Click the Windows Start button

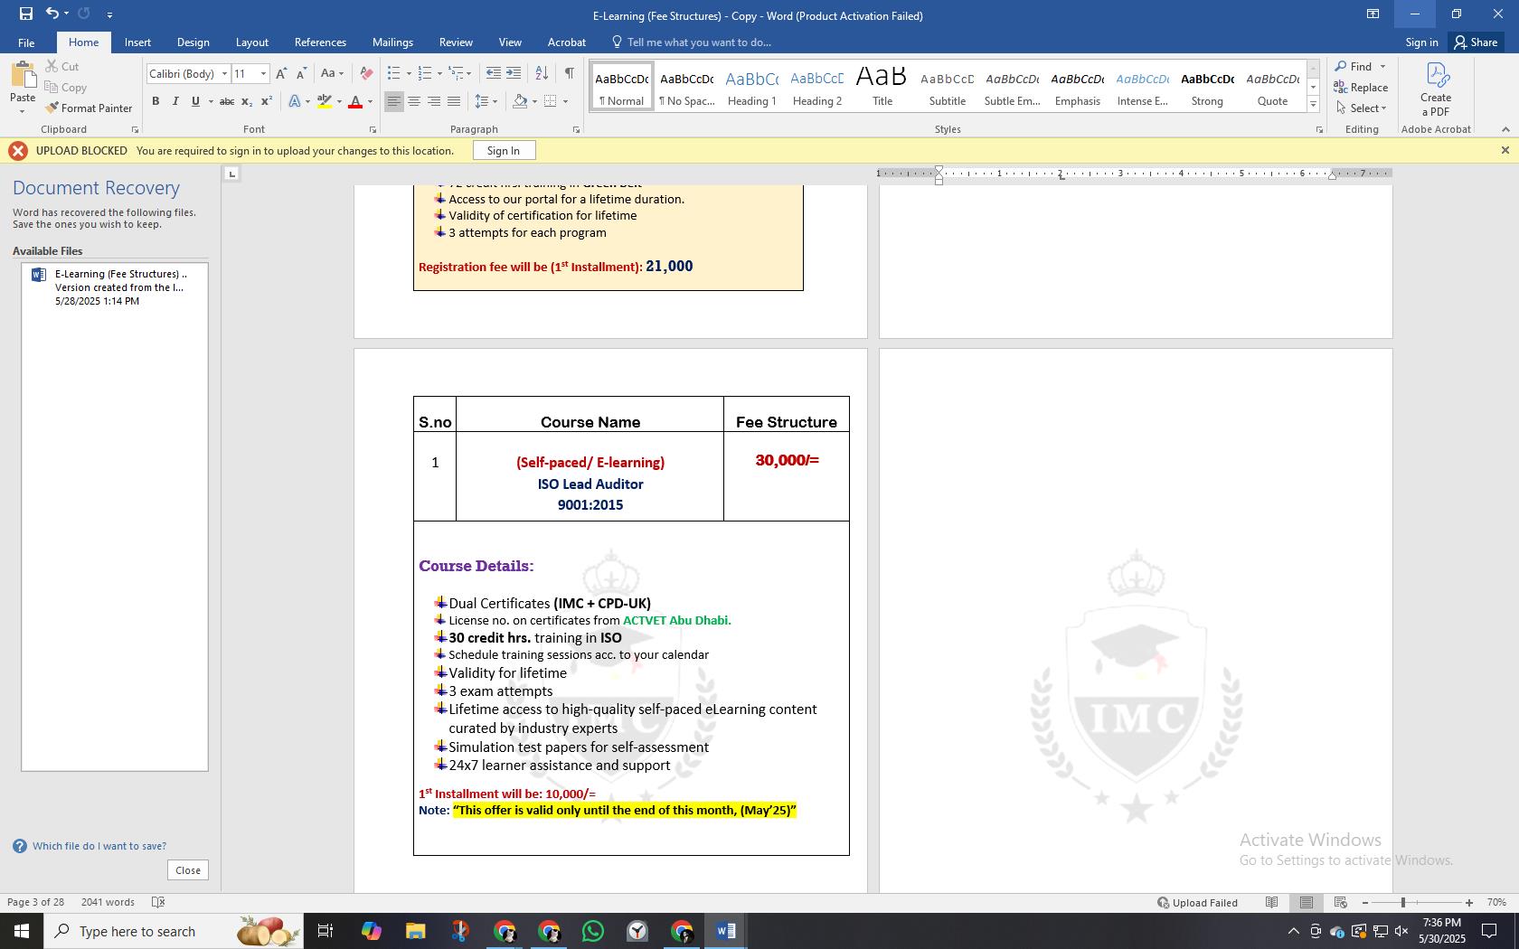pos(22,931)
